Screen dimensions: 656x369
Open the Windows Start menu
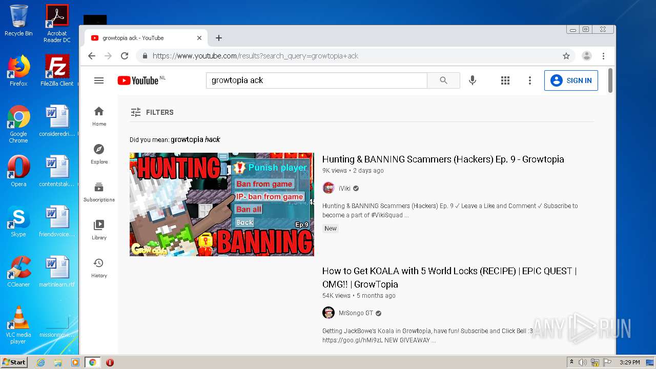coord(14,362)
